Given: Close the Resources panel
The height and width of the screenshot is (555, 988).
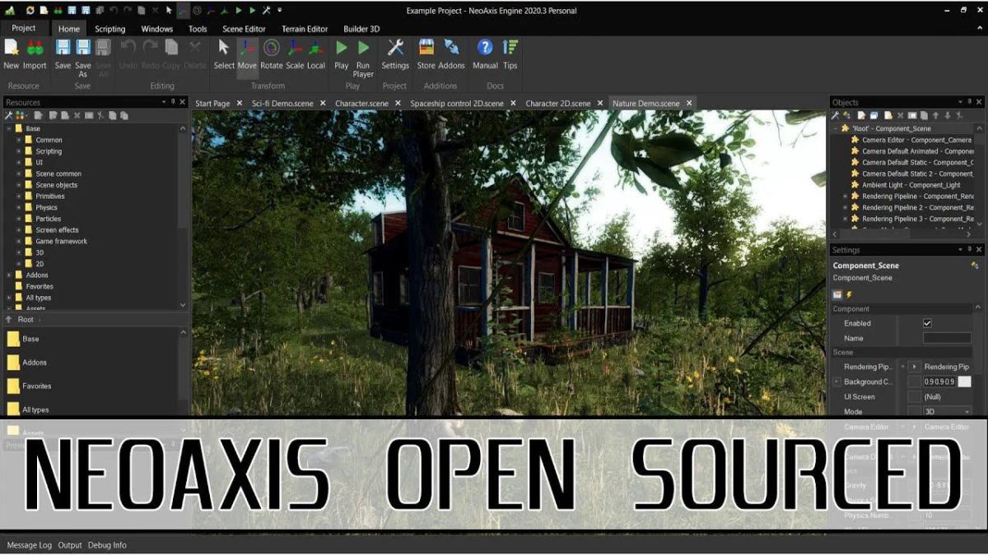Looking at the screenshot, I should pyautogui.click(x=183, y=102).
